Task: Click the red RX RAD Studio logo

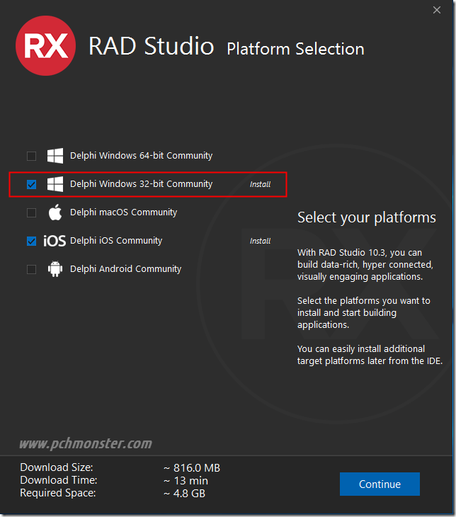Action: 45,46
